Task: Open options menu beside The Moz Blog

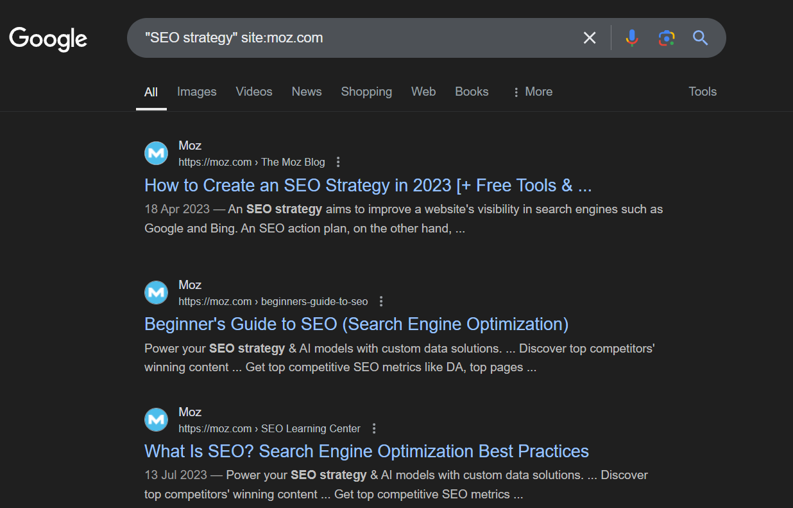Action: [339, 162]
